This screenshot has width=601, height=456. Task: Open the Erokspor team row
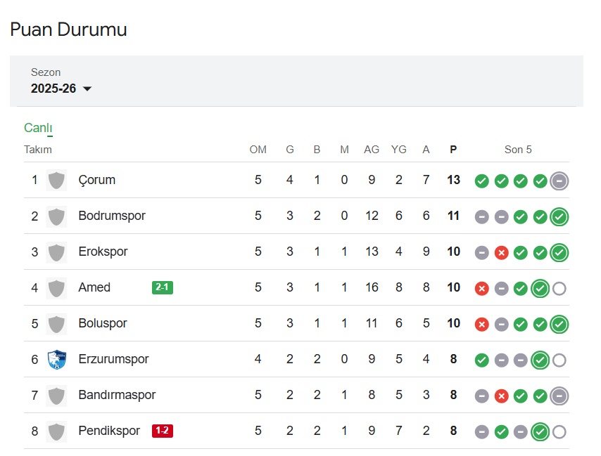[x=296, y=252]
